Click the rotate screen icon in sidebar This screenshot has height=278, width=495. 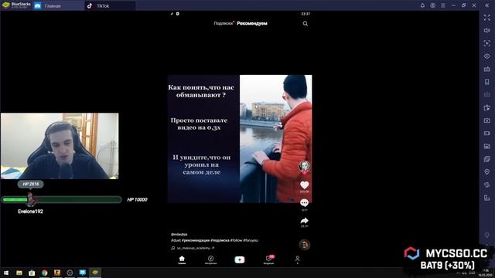click(487, 198)
